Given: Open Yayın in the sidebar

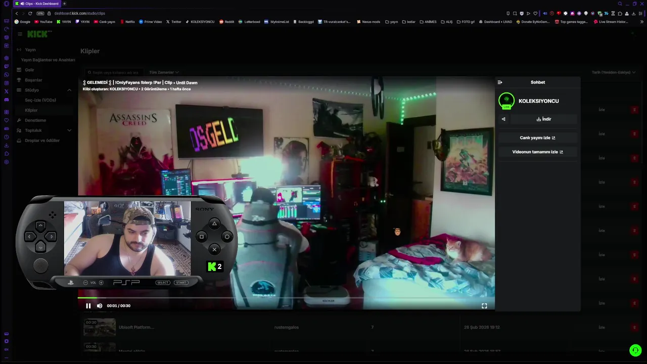Looking at the screenshot, I should (30, 50).
